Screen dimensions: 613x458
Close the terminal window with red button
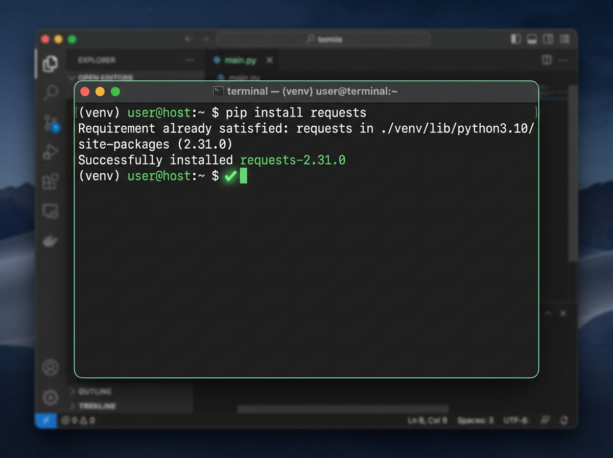point(85,91)
